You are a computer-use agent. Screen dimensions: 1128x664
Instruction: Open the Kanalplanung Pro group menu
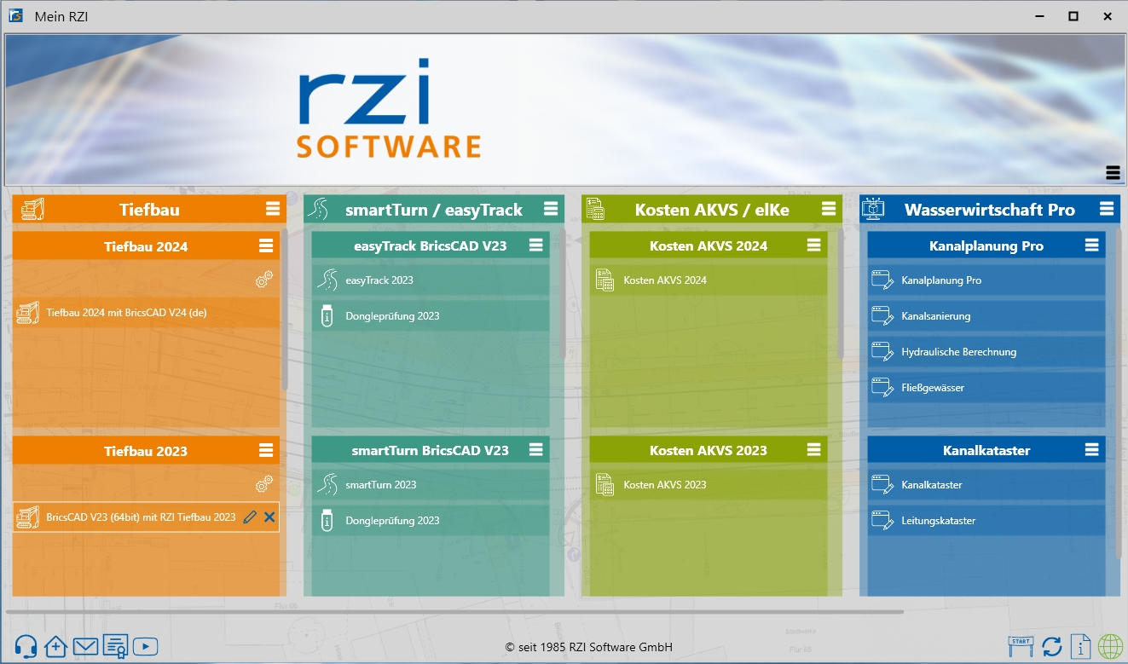(x=1091, y=245)
